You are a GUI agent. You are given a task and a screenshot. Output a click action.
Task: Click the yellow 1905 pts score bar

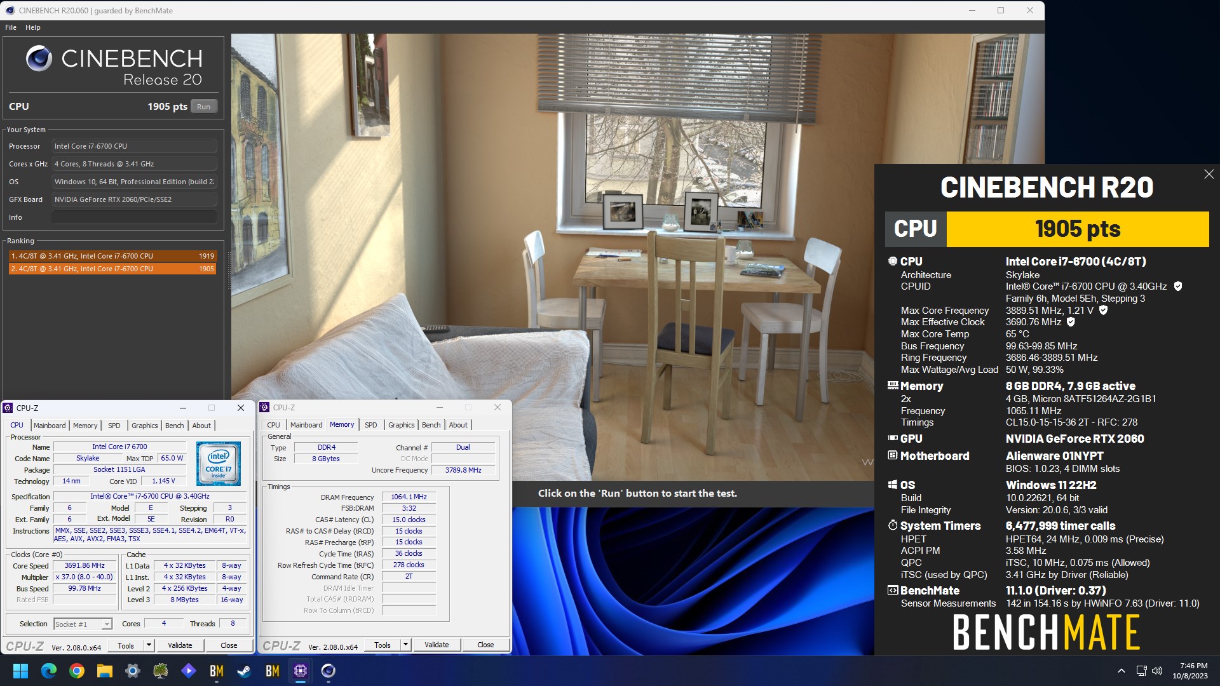pos(1078,229)
